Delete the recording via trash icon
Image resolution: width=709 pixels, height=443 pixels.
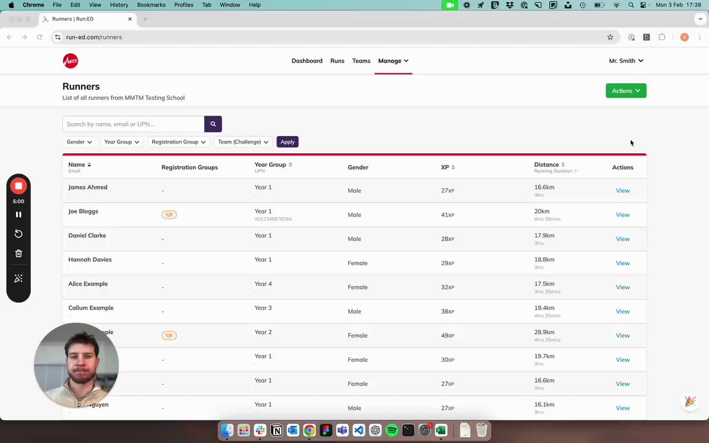coord(18,253)
